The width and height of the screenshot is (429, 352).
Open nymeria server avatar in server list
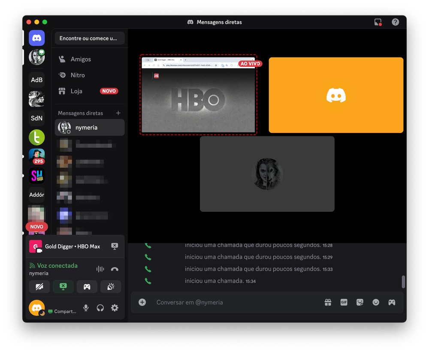point(36,57)
